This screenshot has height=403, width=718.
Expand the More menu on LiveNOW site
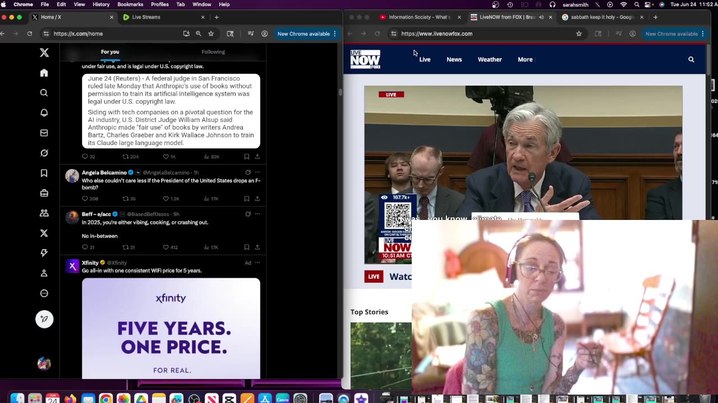[526, 59]
